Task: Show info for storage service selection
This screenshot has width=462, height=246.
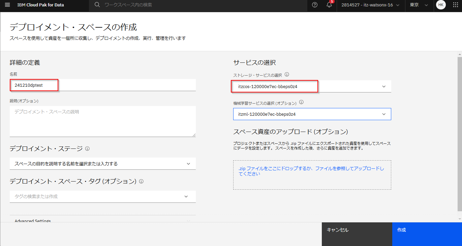Action: pos(287,75)
